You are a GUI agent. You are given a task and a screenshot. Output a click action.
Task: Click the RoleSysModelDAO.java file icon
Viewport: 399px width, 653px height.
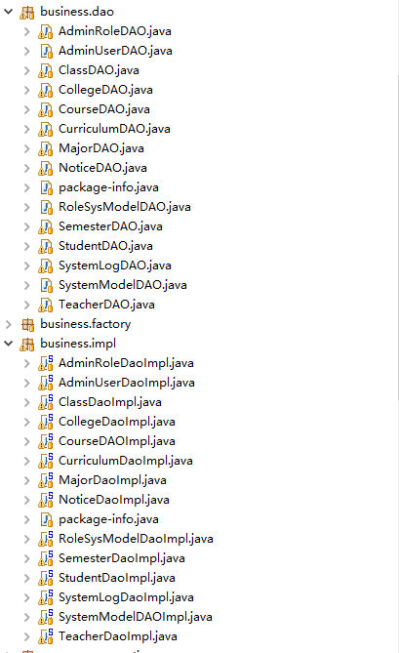coord(46,207)
